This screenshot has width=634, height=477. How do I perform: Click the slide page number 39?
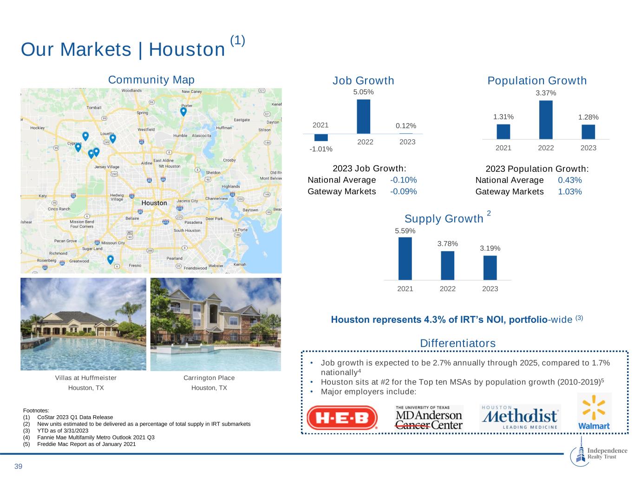(x=18, y=466)
